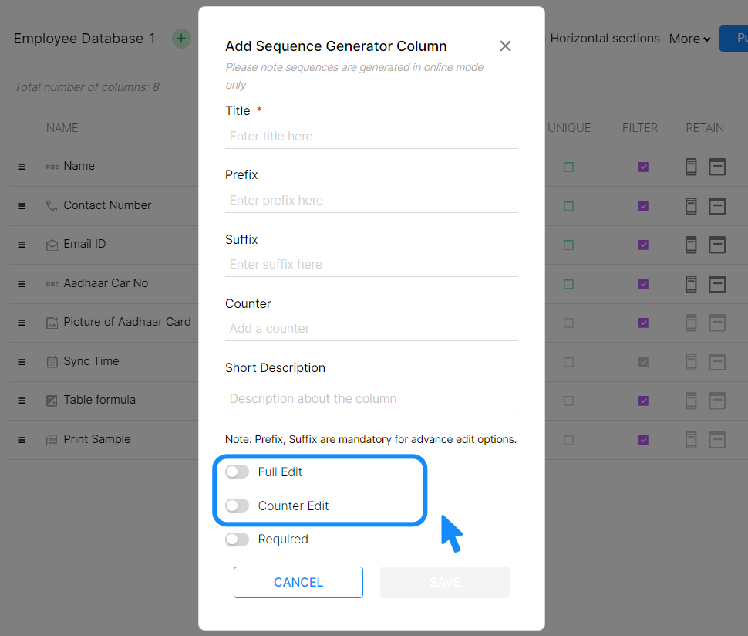
Task: Click the Contact Number phone icon
Action: coord(52,206)
